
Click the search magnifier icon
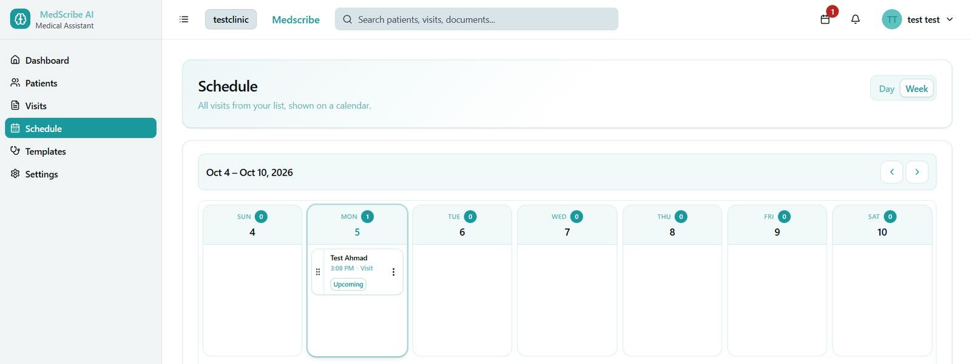[347, 19]
